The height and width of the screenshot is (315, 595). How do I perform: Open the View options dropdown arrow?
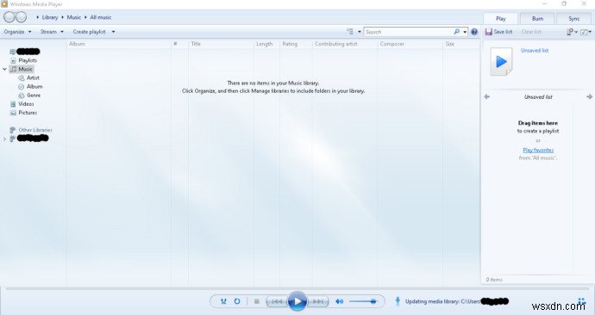pyautogui.click(x=360, y=32)
